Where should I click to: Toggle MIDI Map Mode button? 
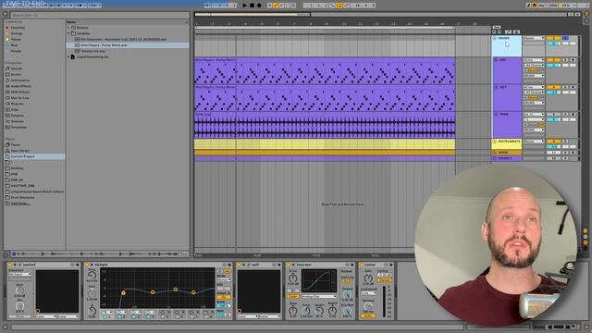pyautogui.click(x=553, y=6)
